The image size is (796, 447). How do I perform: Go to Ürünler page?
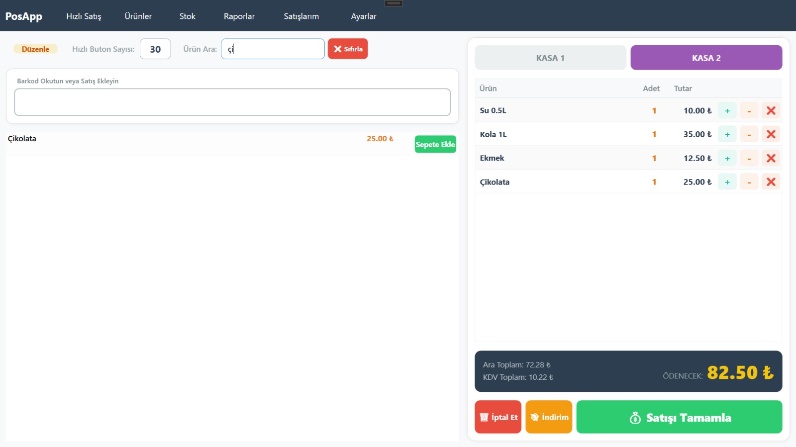click(138, 16)
